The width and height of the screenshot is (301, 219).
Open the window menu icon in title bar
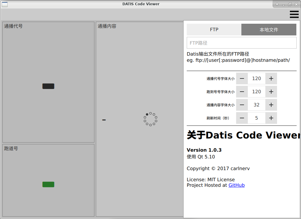click(x=5, y=4)
